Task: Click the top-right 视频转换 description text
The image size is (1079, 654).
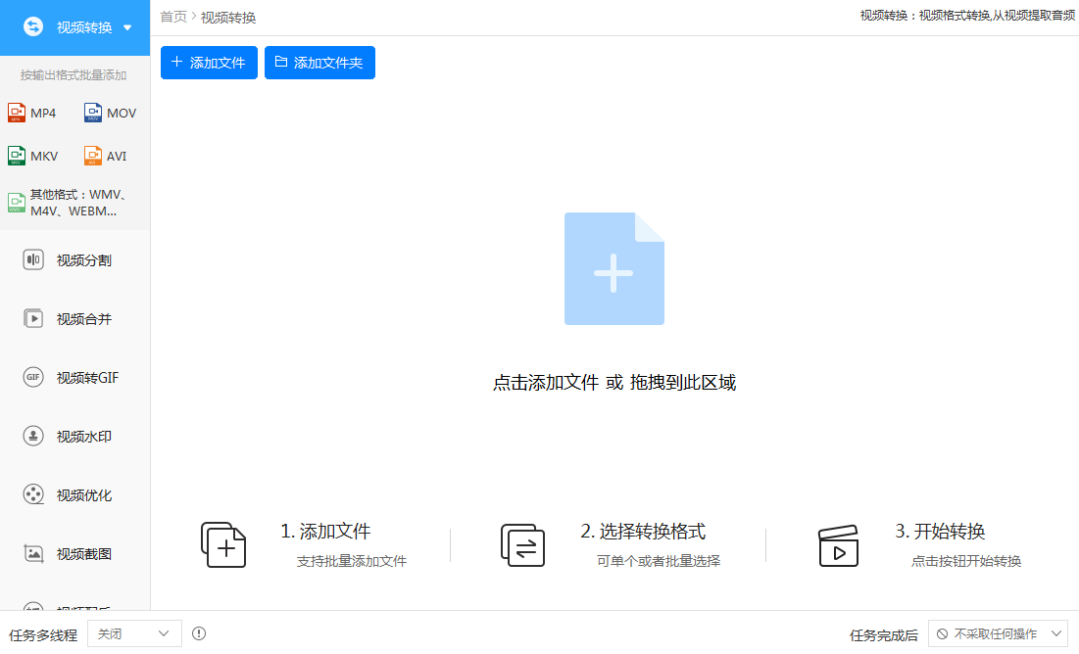Action: pos(967,15)
